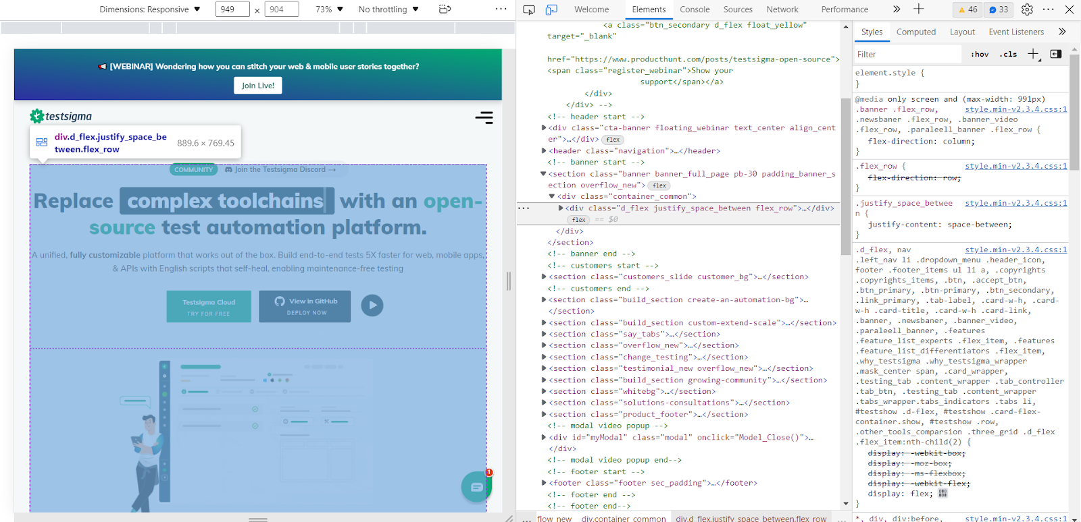
Task: Open style.min-v2.3.4.css:1 link for .justify_space_between
Action: (x=1015, y=203)
